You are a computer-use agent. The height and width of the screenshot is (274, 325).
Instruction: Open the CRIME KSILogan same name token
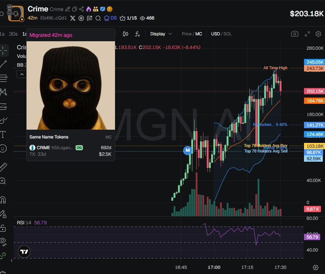(x=71, y=151)
